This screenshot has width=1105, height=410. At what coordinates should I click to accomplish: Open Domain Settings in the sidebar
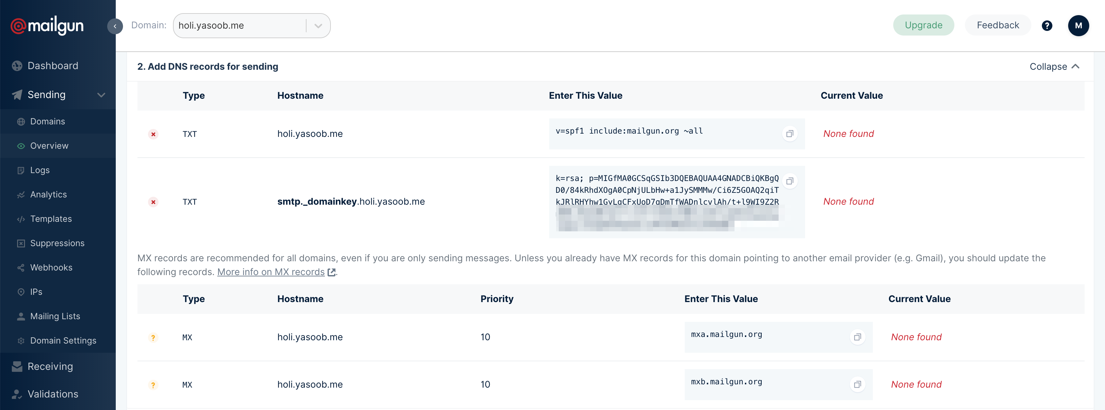(63, 341)
